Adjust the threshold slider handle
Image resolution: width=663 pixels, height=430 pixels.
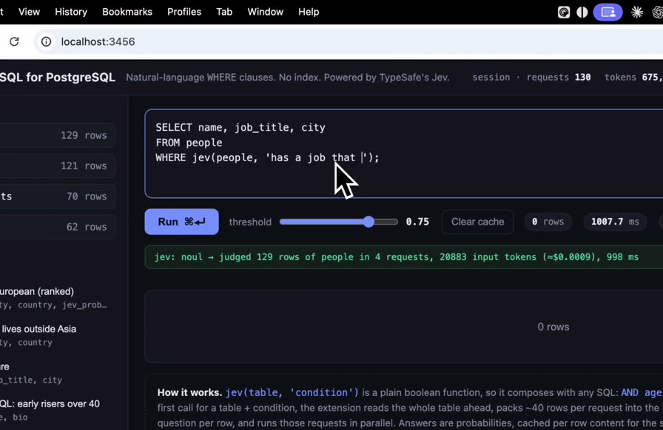click(x=369, y=222)
